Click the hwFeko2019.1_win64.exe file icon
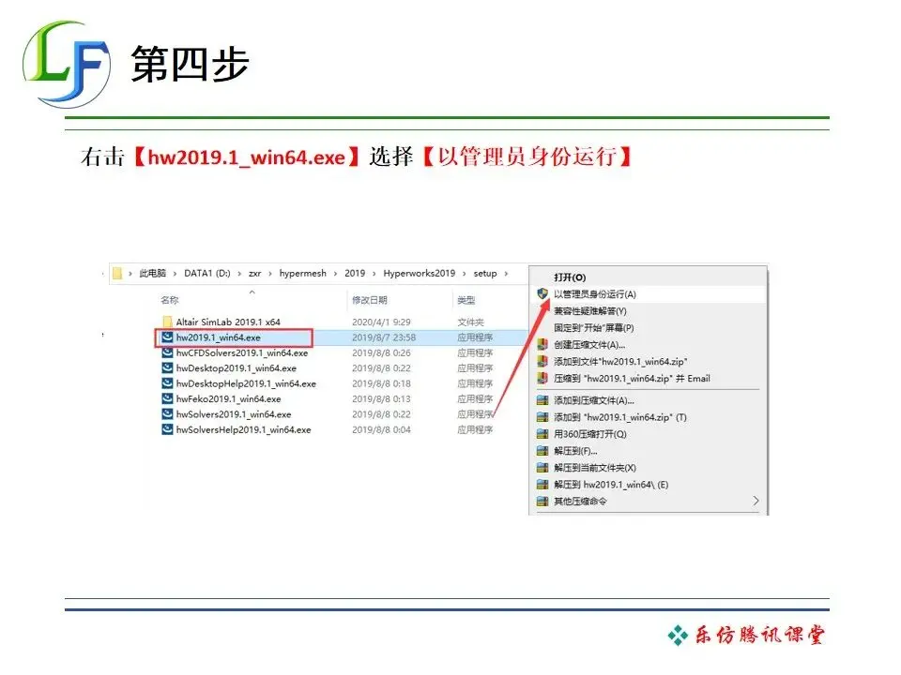This screenshot has width=901, height=675. point(167,399)
